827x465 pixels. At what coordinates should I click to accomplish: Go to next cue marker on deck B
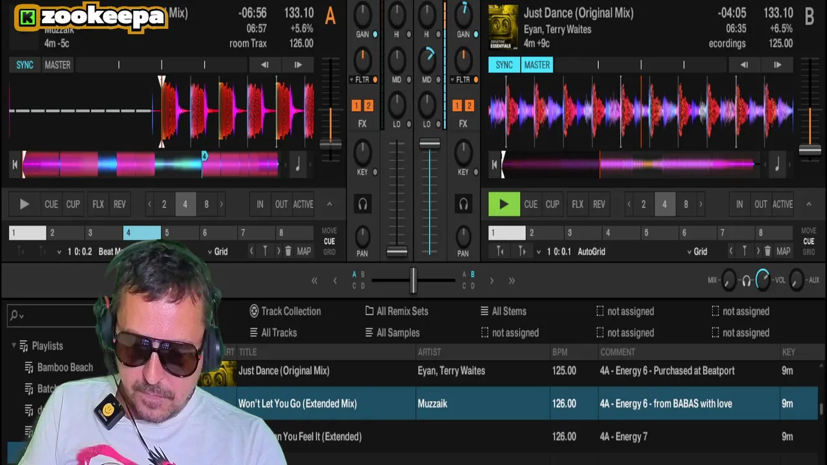click(x=522, y=251)
